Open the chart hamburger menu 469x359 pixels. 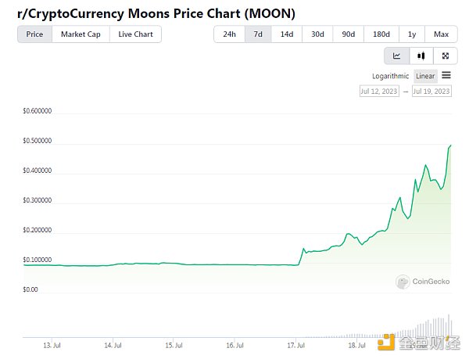[x=446, y=75]
